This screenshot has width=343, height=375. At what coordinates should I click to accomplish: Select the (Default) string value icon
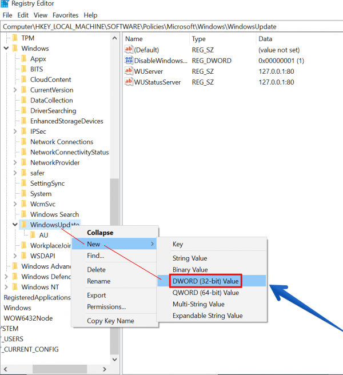[x=129, y=50]
